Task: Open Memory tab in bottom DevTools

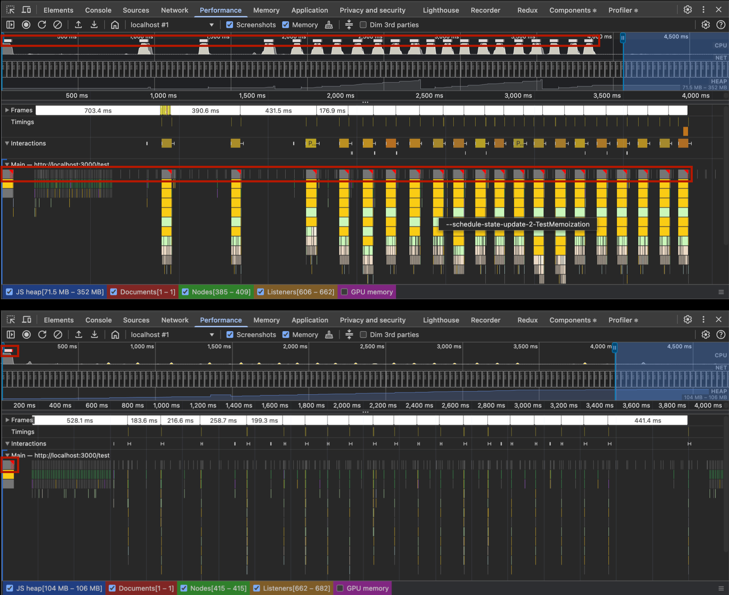Action: pyautogui.click(x=266, y=320)
